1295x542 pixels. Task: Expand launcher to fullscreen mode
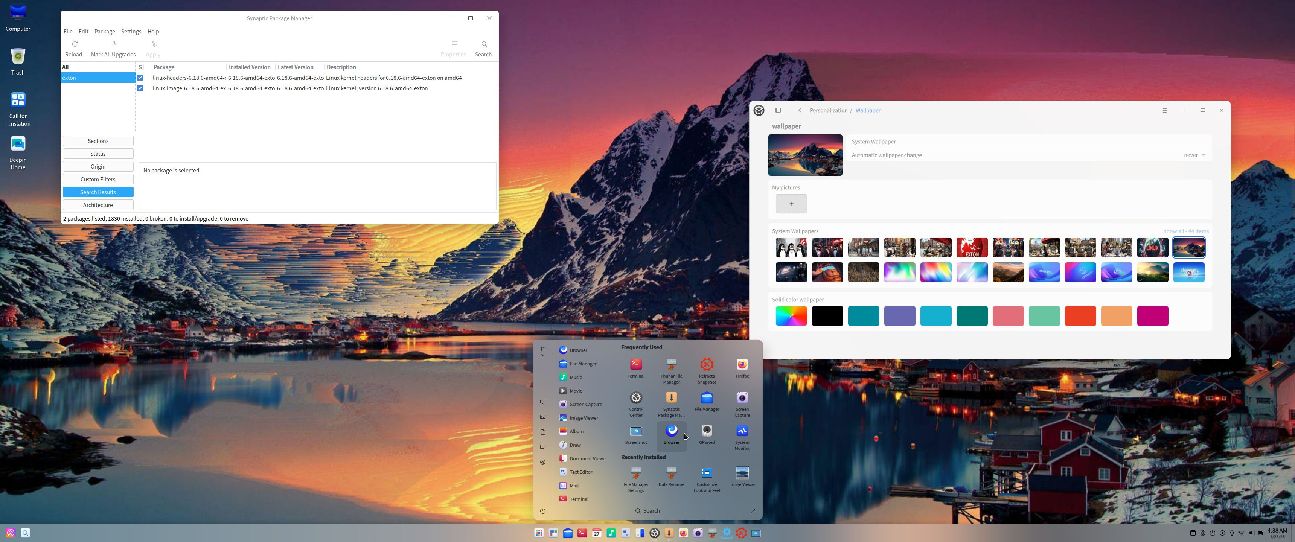point(753,511)
